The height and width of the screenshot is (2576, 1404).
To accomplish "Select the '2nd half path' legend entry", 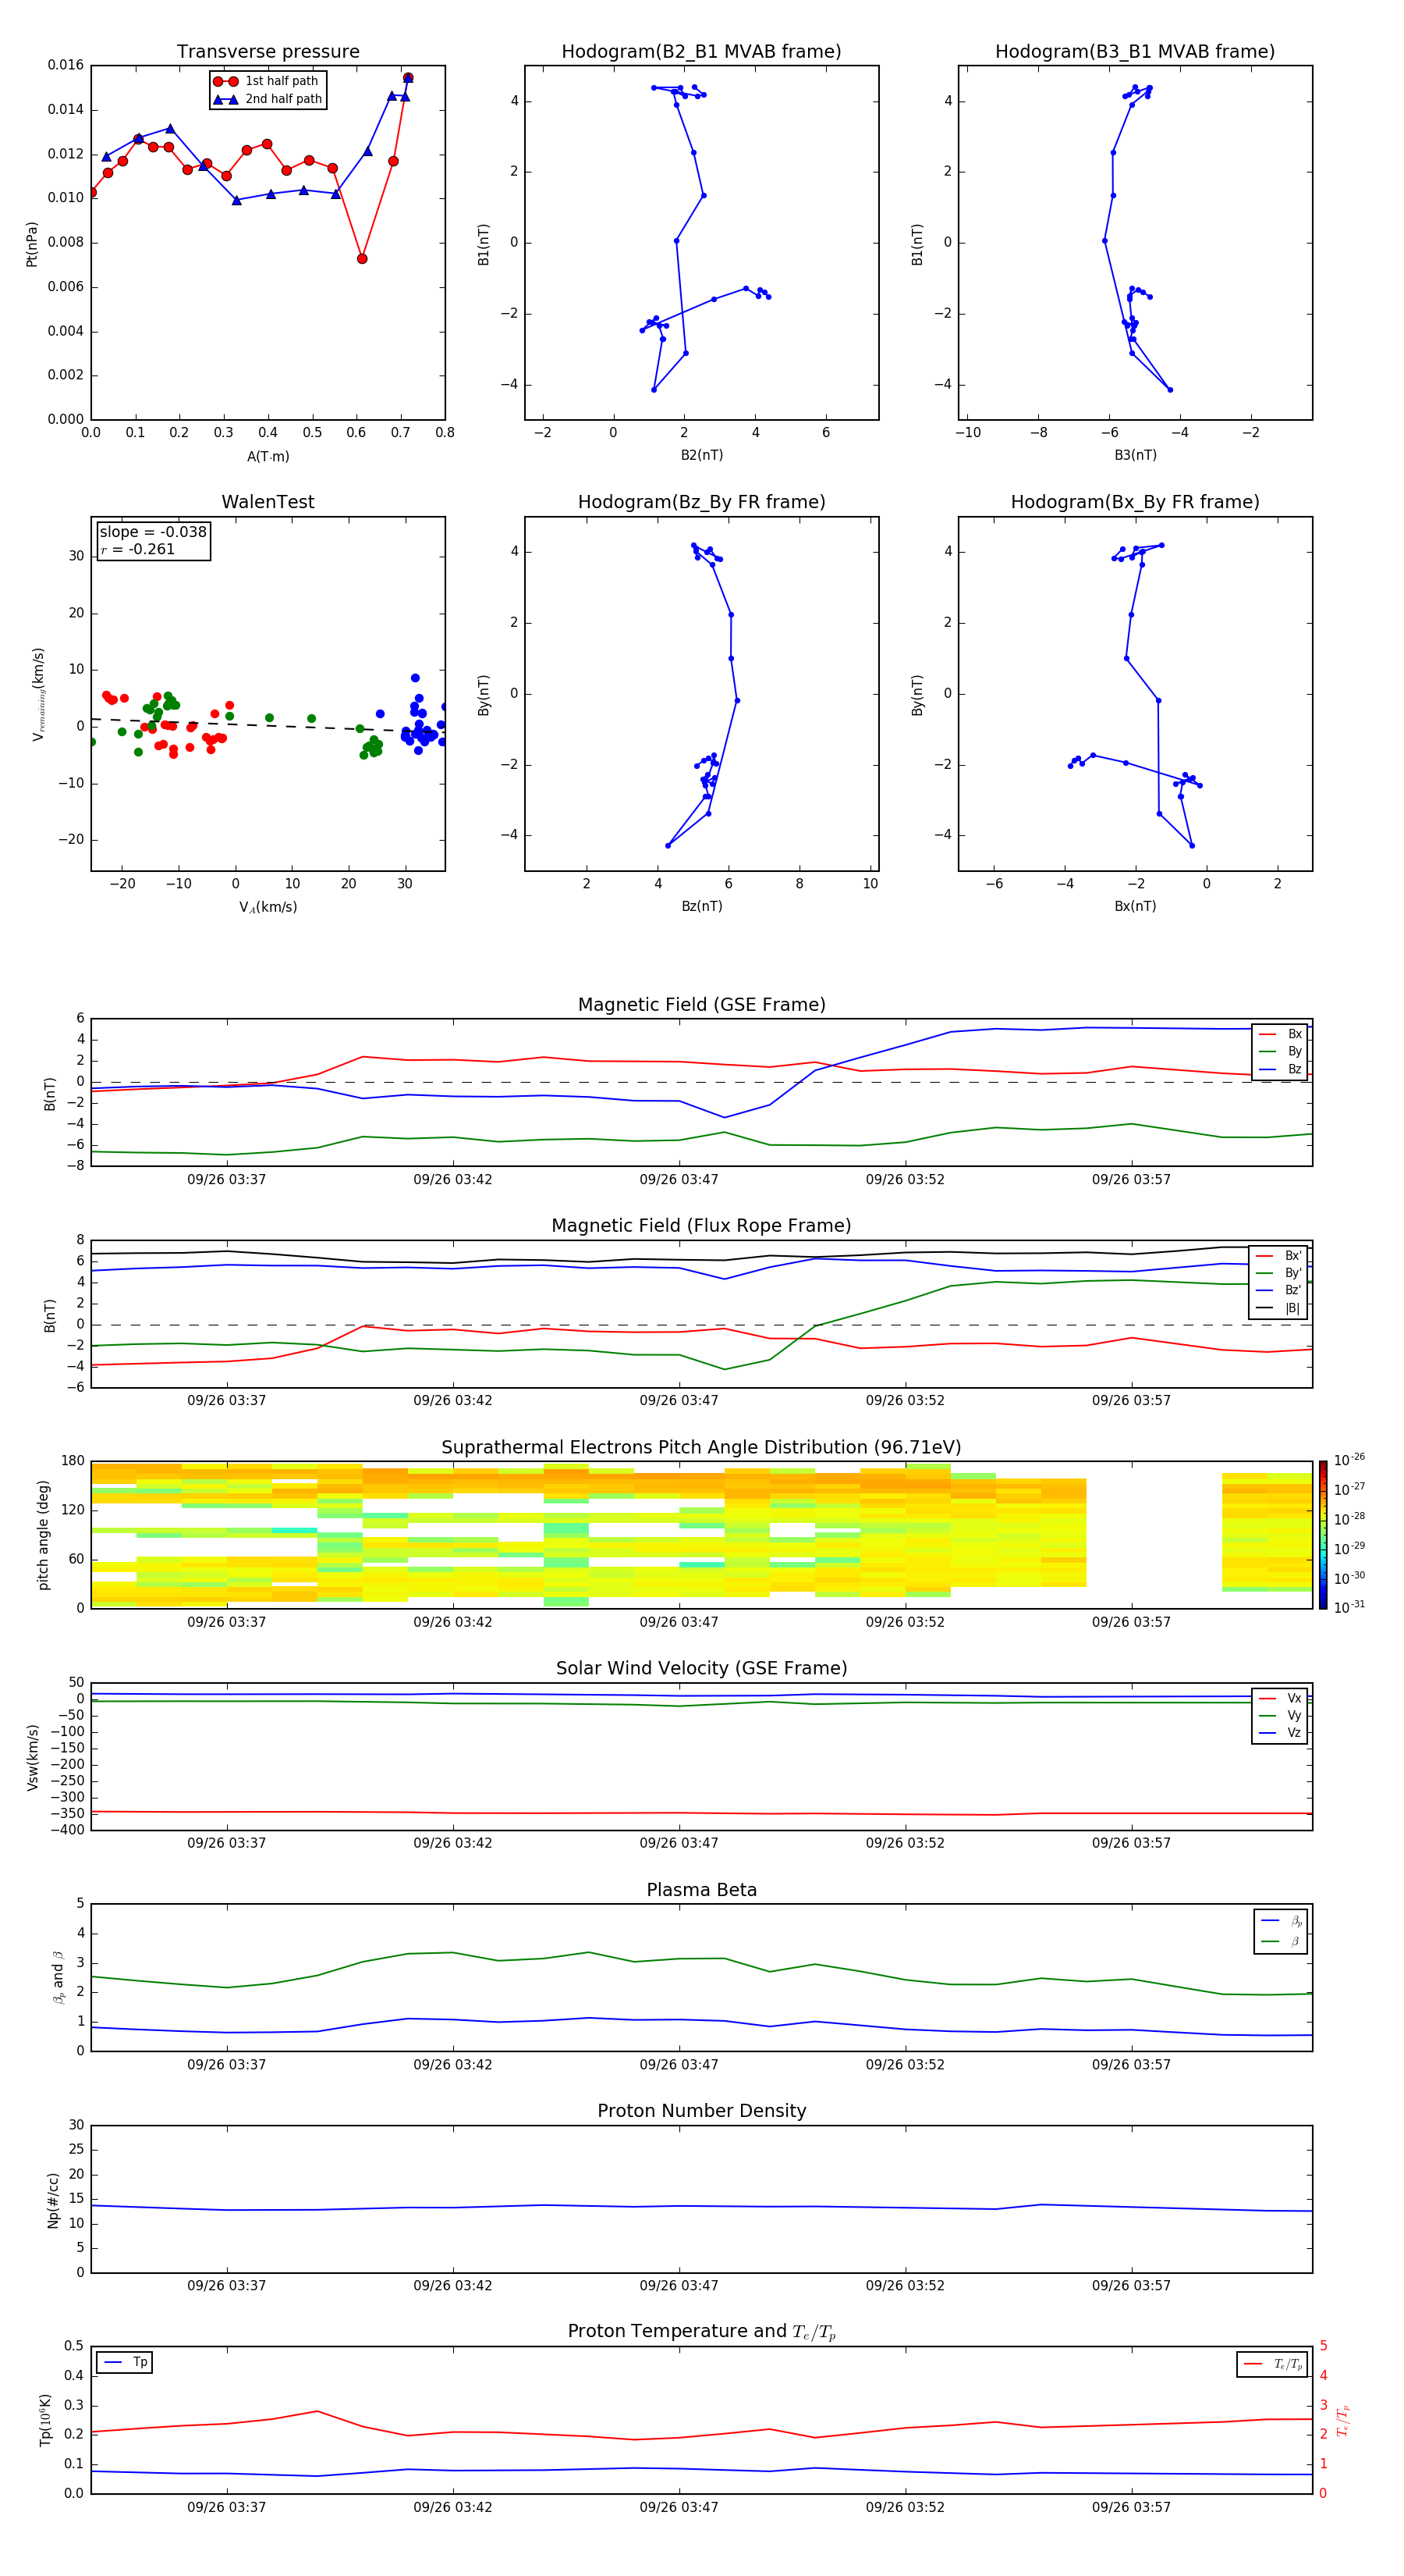I will pyautogui.click(x=269, y=99).
